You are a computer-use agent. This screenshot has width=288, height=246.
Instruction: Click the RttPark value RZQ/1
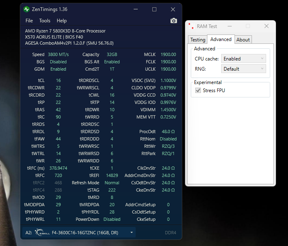click(168, 153)
